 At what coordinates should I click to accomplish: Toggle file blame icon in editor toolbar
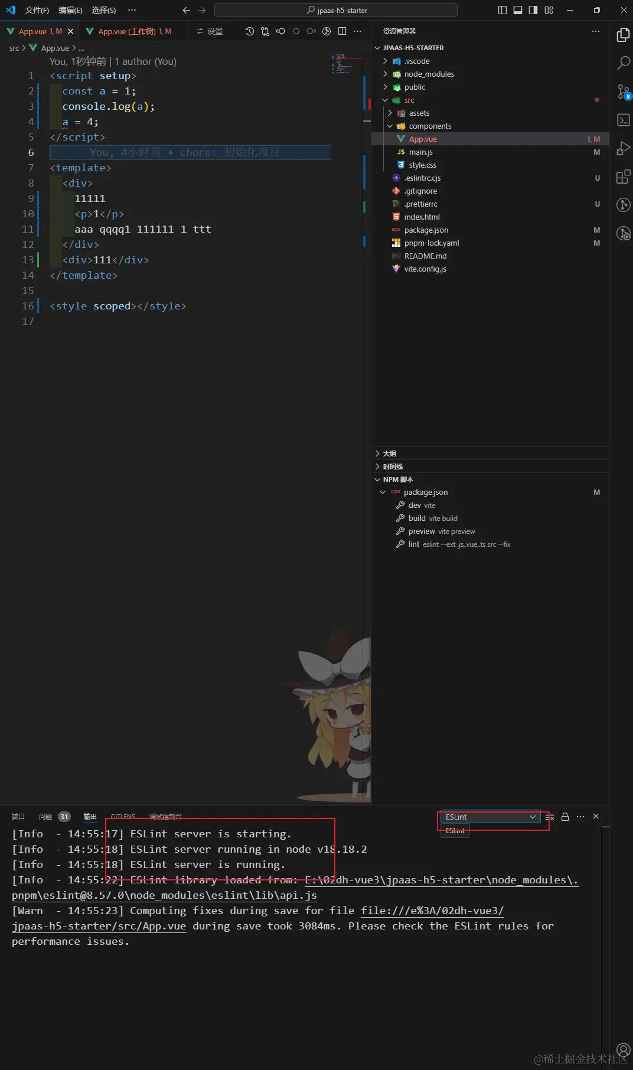point(327,31)
